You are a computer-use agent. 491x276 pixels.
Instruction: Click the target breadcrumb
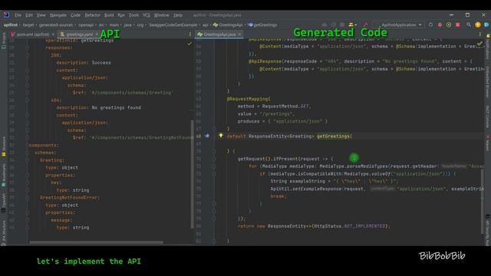(28, 25)
